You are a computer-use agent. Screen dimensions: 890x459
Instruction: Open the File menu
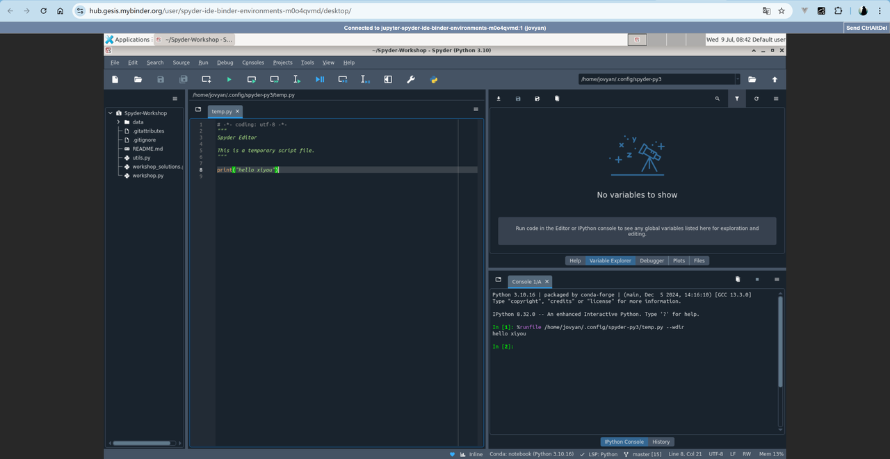coord(115,62)
